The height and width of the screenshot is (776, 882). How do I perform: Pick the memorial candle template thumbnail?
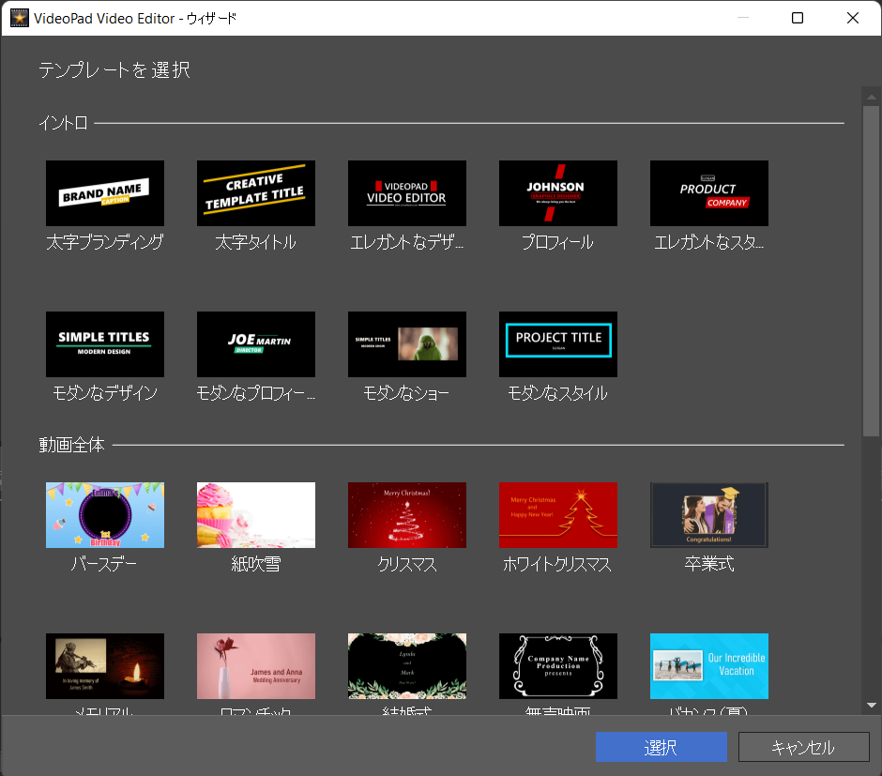coord(105,666)
